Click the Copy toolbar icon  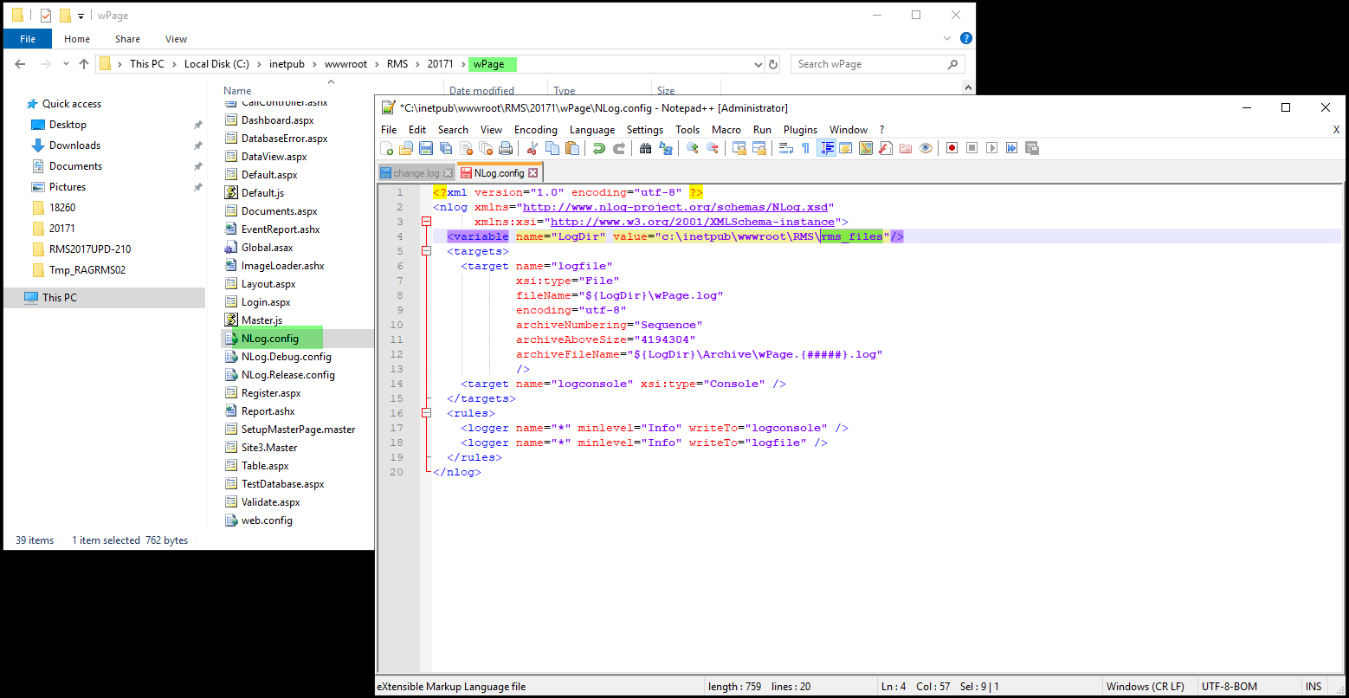click(552, 148)
